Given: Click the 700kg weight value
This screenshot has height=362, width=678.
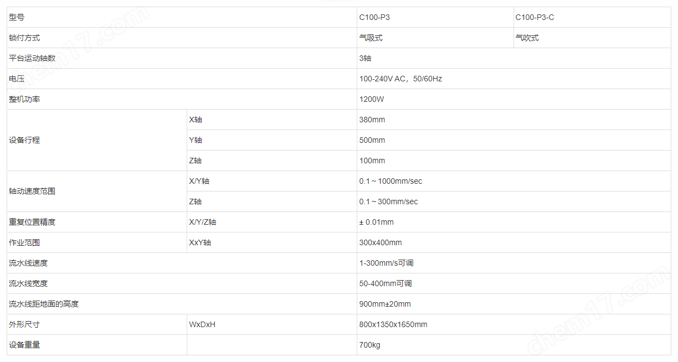Looking at the screenshot, I should pos(370,345).
